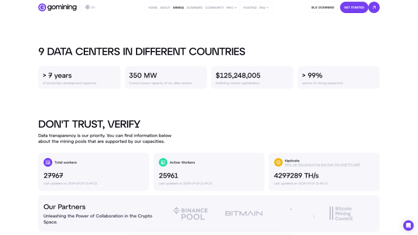Navigate to Community
Image resolution: width=418 pixels, height=235 pixels.
click(x=214, y=8)
